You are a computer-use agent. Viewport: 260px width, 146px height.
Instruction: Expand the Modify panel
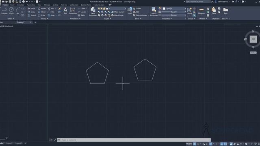[44, 19]
